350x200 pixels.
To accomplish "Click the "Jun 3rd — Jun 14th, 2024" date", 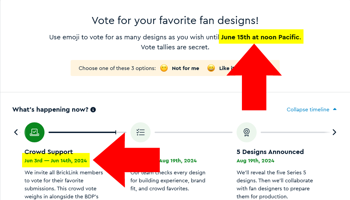I will tap(56, 161).
